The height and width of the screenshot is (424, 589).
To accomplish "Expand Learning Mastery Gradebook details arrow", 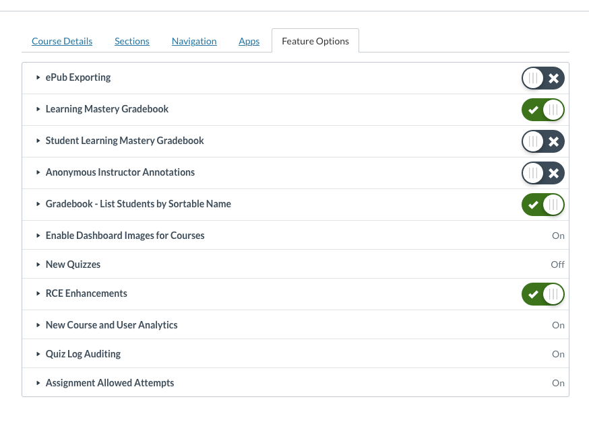I will [38, 109].
